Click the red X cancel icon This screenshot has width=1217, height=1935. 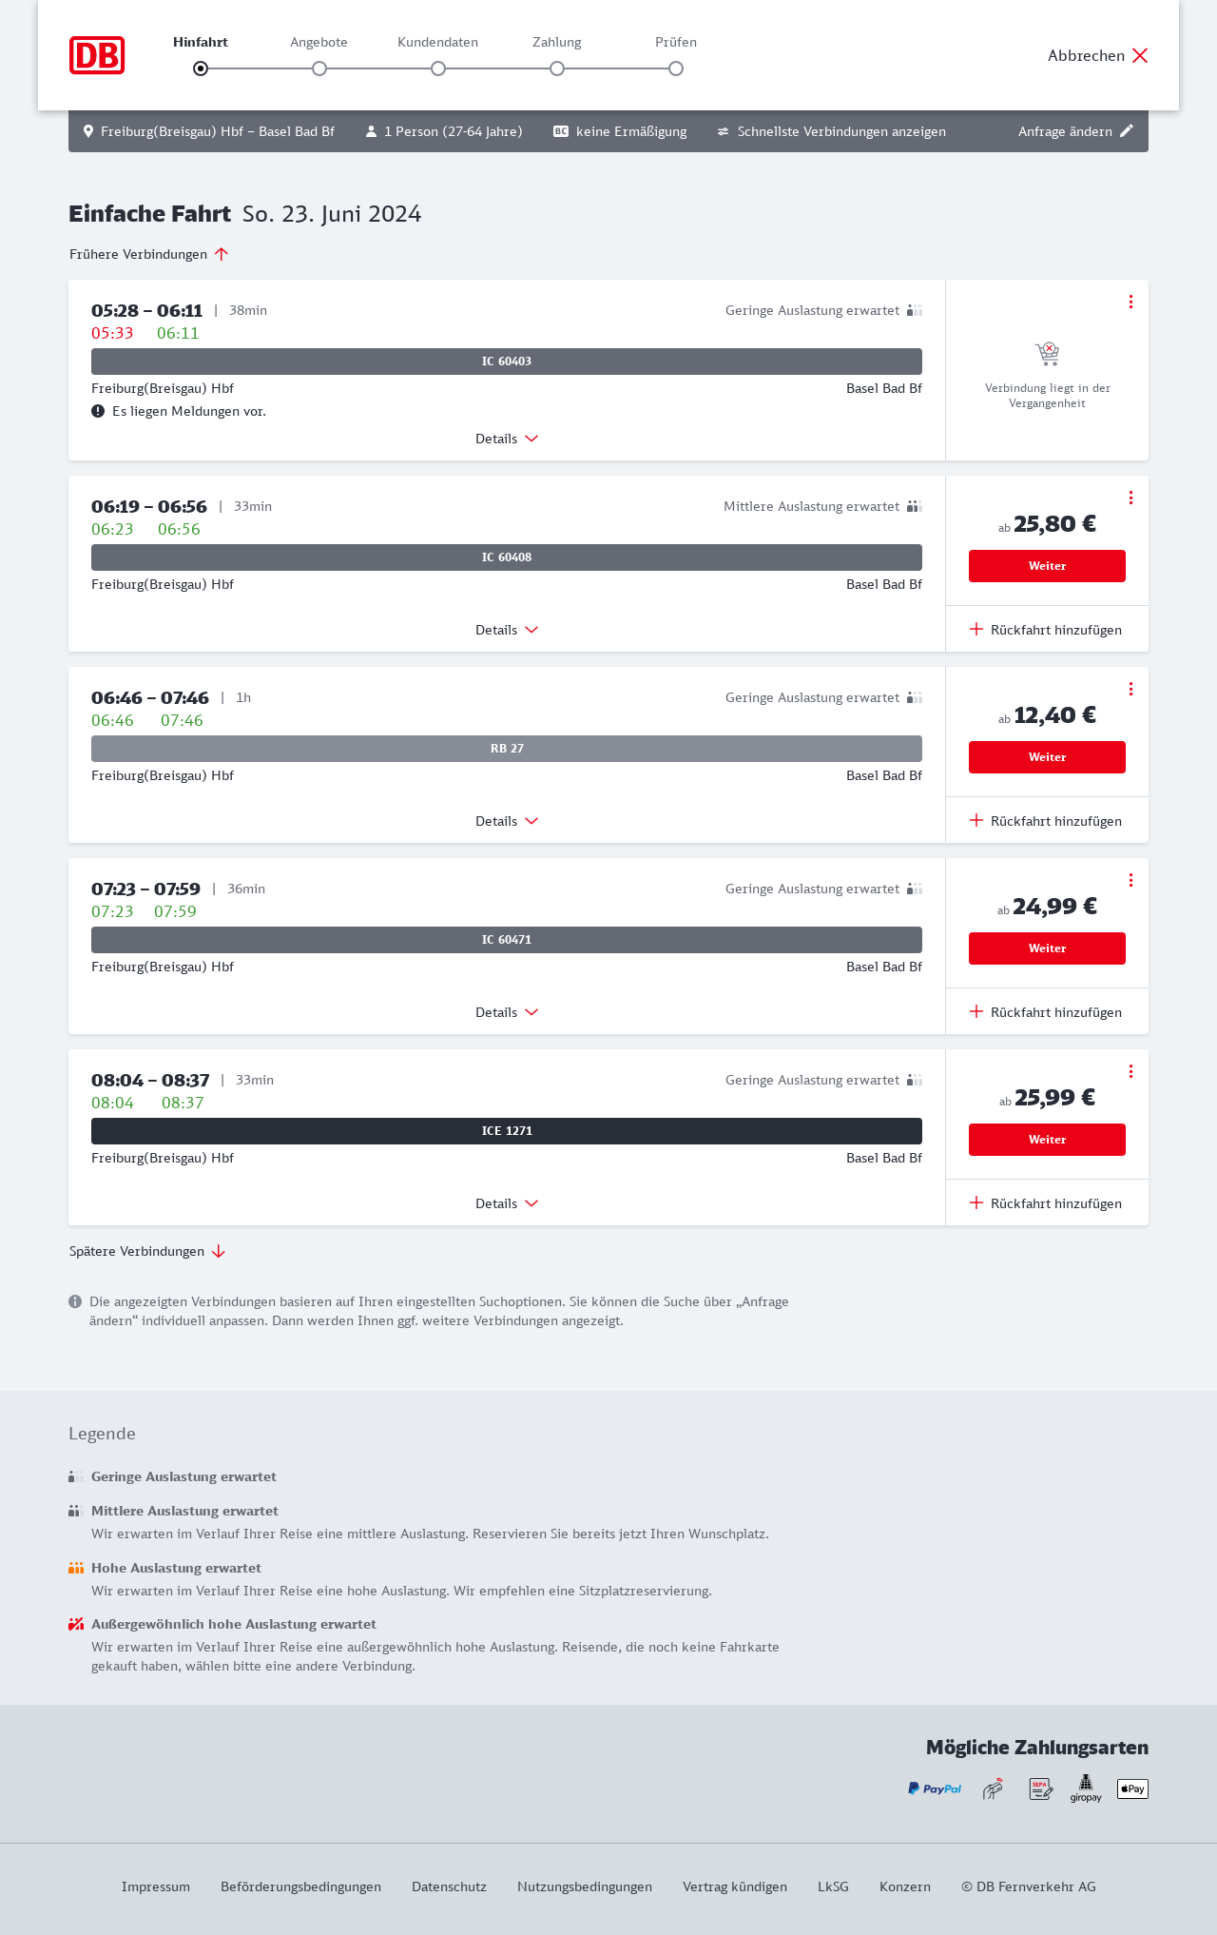coord(1140,55)
